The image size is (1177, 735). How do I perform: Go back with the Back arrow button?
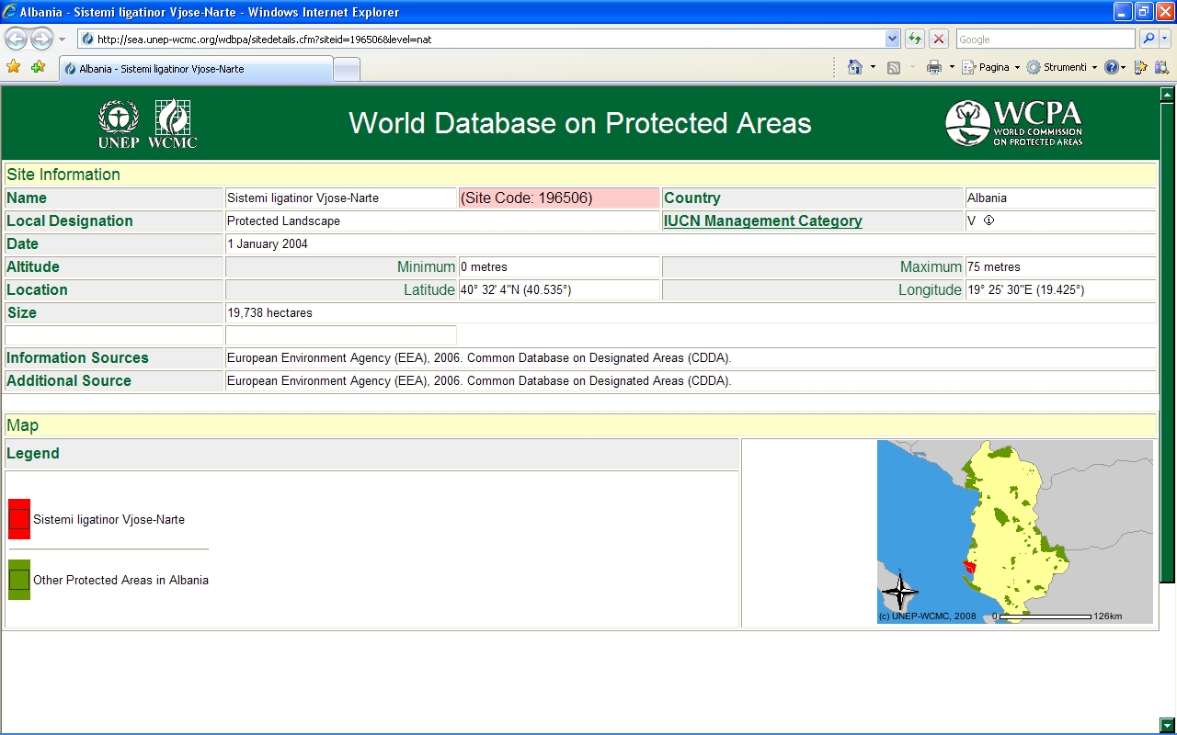pyautogui.click(x=16, y=39)
